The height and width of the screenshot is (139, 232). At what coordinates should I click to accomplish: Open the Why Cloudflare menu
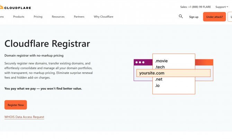pyautogui.click(x=104, y=17)
